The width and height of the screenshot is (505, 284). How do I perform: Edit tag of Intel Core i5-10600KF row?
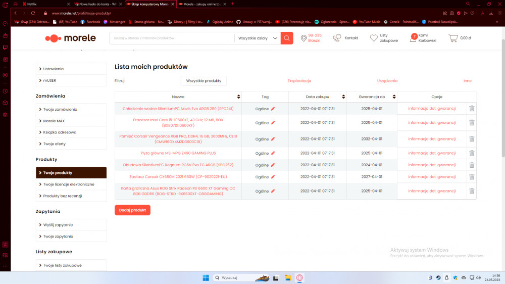pyautogui.click(x=273, y=123)
